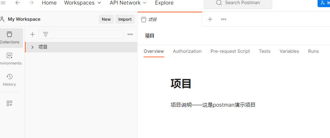
Task: Expand the 项目 collection chevron
Action: [x=32, y=47]
